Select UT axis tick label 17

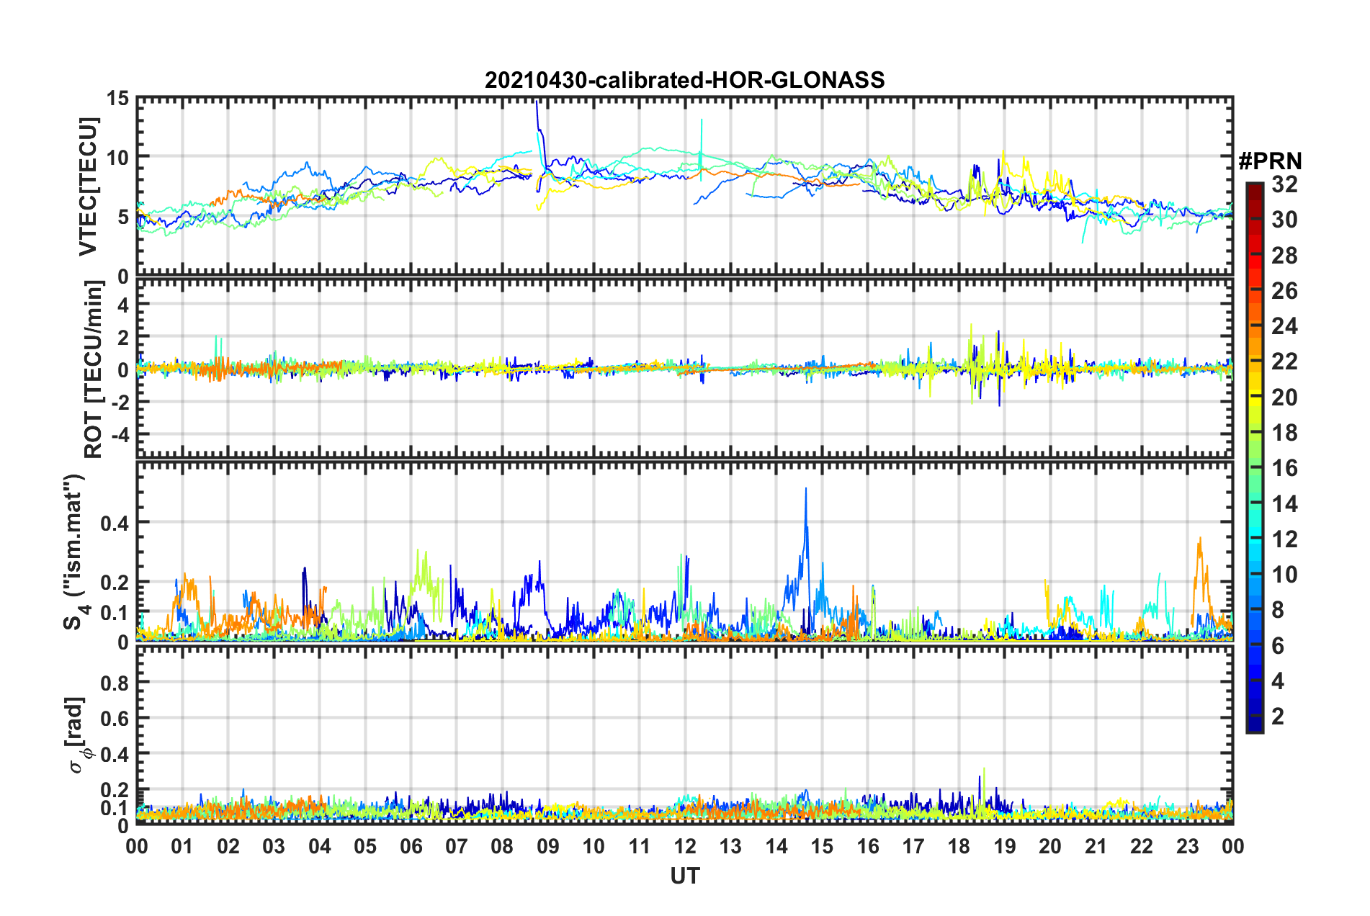point(913,846)
